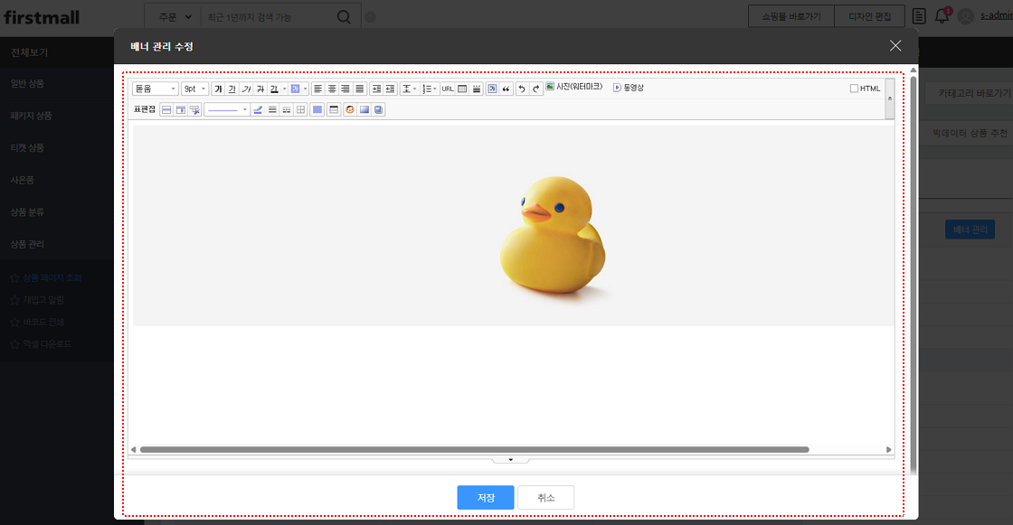Insert a table from the toolbar
Screen dimensions: 1013x525
(462, 89)
